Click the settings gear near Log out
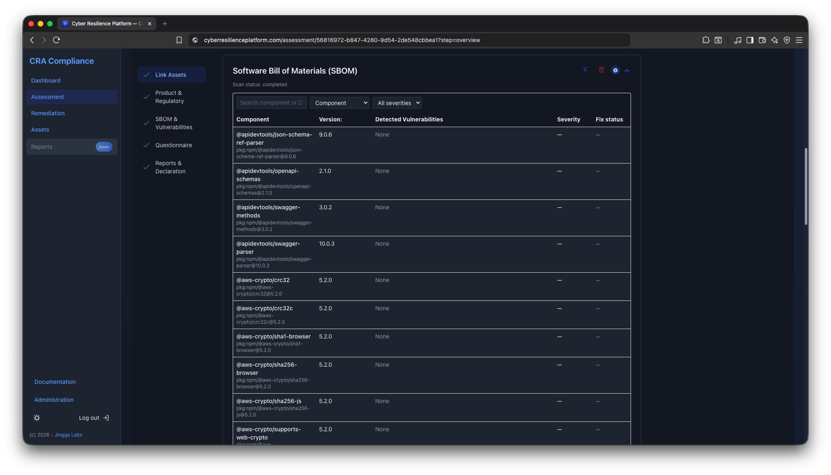This screenshot has height=475, width=831. tap(37, 417)
